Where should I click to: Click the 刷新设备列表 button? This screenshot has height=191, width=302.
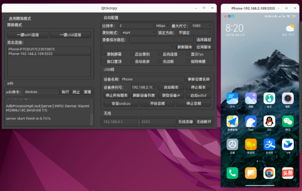point(144,95)
